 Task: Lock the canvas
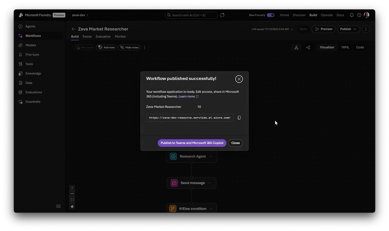72,206
